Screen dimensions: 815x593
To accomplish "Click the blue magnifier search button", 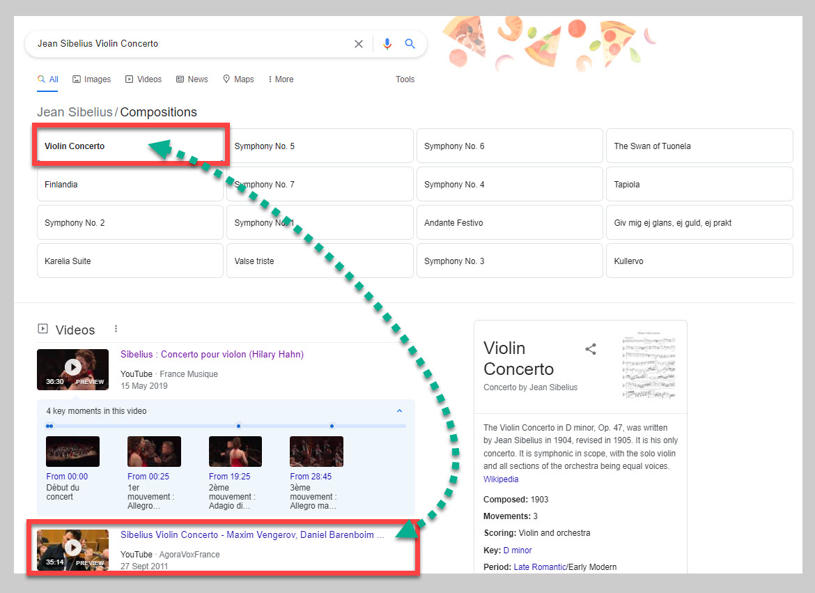I will tap(410, 44).
